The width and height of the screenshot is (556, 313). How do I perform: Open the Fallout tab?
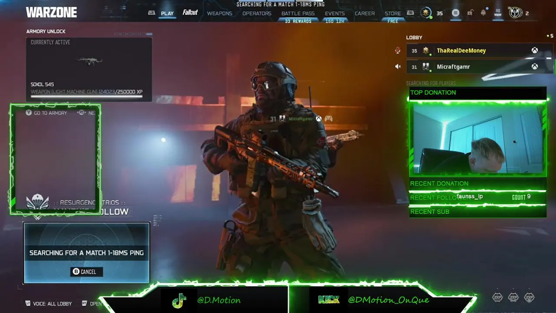pyautogui.click(x=190, y=13)
